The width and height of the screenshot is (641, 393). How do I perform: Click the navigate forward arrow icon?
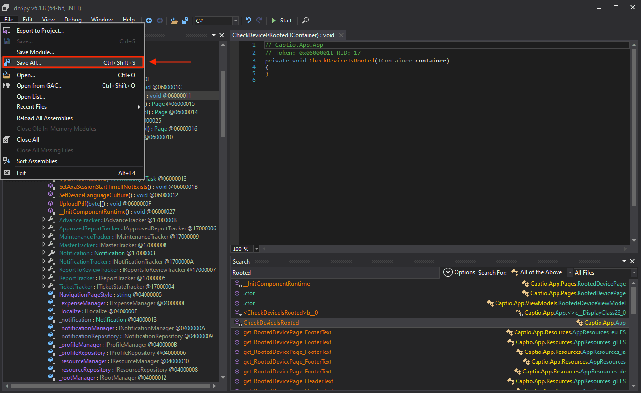pyautogui.click(x=159, y=21)
